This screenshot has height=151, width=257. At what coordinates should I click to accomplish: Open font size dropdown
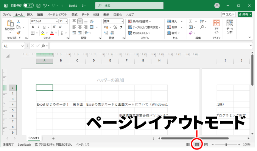click(66, 22)
